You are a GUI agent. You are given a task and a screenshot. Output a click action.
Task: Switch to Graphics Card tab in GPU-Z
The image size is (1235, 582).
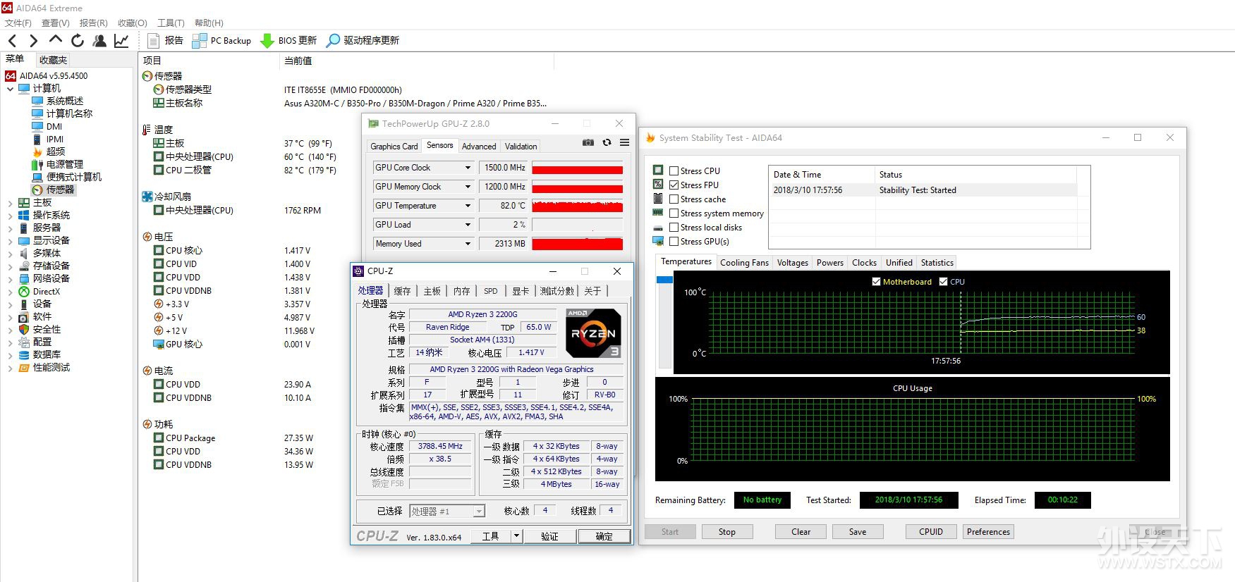coord(394,147)
